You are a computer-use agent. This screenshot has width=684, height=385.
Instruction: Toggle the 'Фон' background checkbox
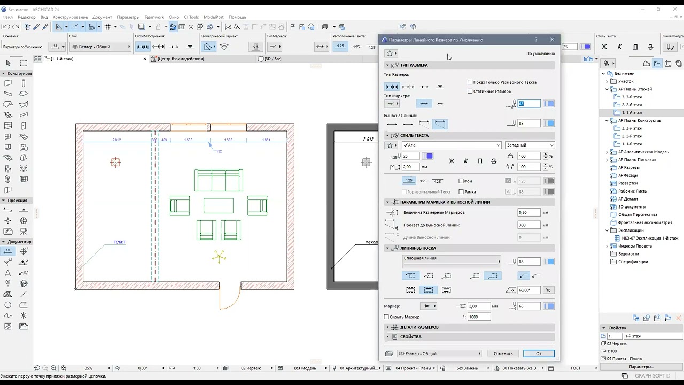tap(461, 181)
